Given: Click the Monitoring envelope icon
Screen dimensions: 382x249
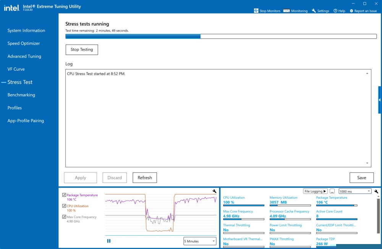Looking at the screenshot, I should (286, 11).
